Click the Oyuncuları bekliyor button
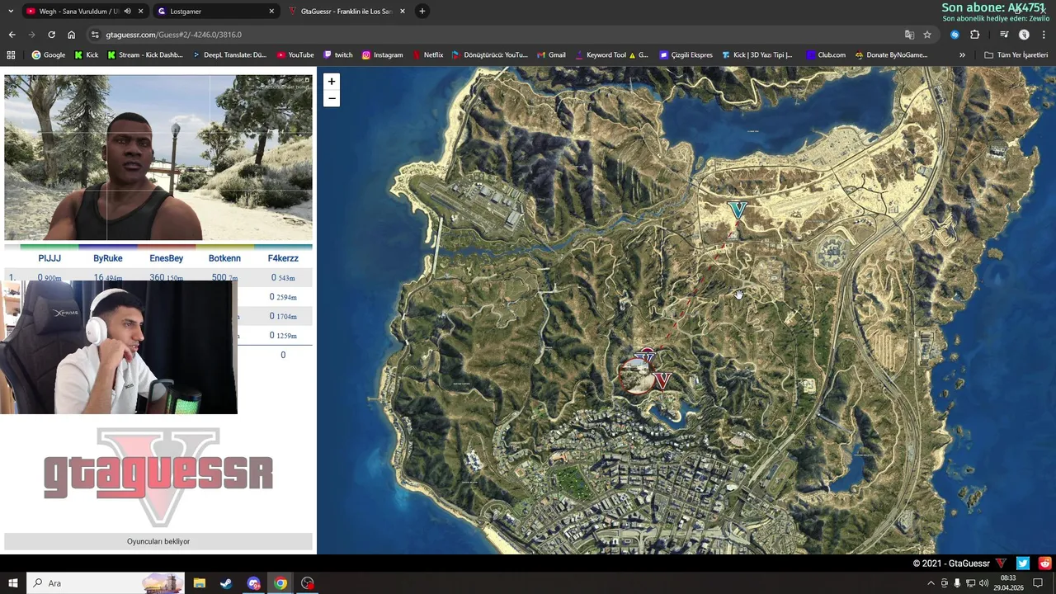Viewport: 1056px width, 594px height. [158, 541]
